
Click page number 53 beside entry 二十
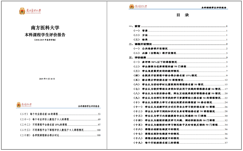point(99,114)
